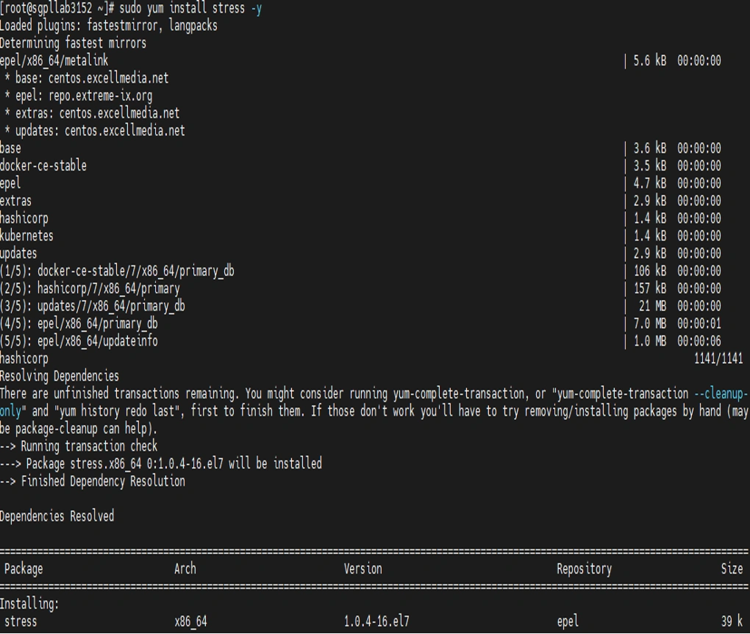Click the 'sudo yum install stress -y' command text
The image size is (750, 634).
pyautogui.click(x=190, y=8)
